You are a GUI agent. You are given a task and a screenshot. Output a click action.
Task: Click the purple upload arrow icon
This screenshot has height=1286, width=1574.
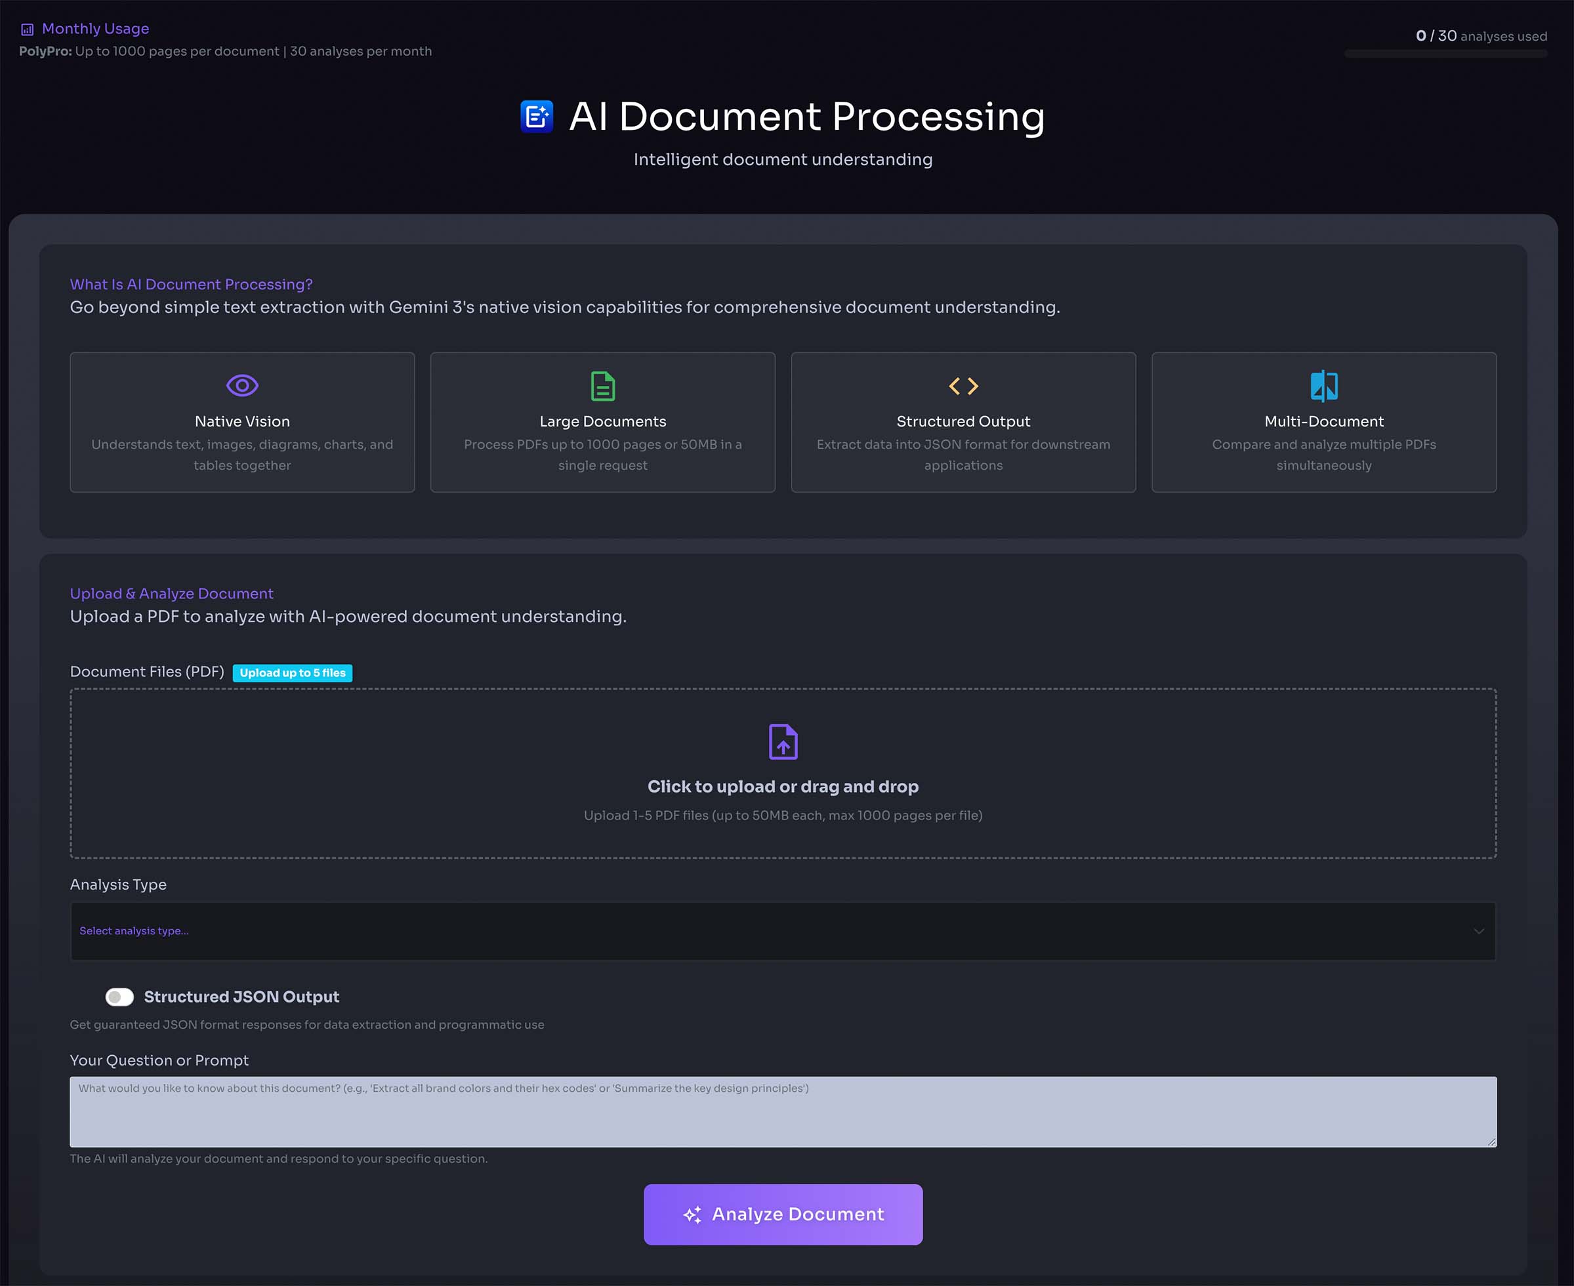coord(782,741)
